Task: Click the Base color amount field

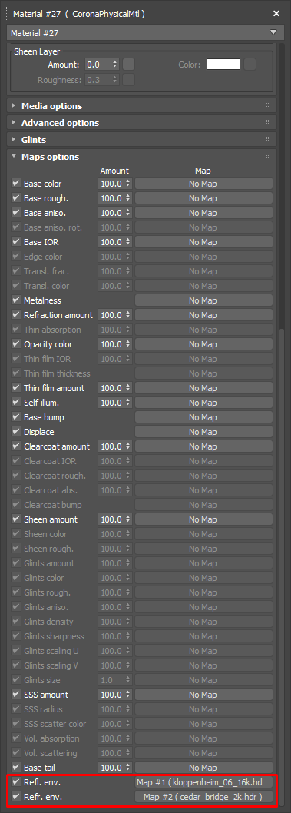Action: pos(111,184)
